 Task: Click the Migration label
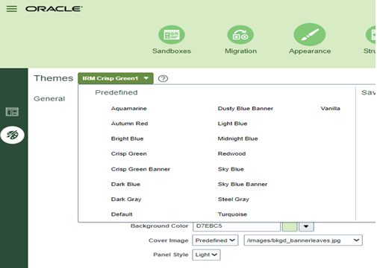[x=240, y=51]
